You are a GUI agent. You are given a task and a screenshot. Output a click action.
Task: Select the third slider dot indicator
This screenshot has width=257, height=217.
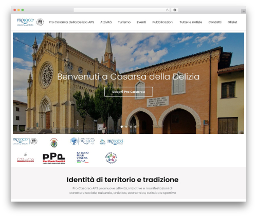click(x=131, y=127)
